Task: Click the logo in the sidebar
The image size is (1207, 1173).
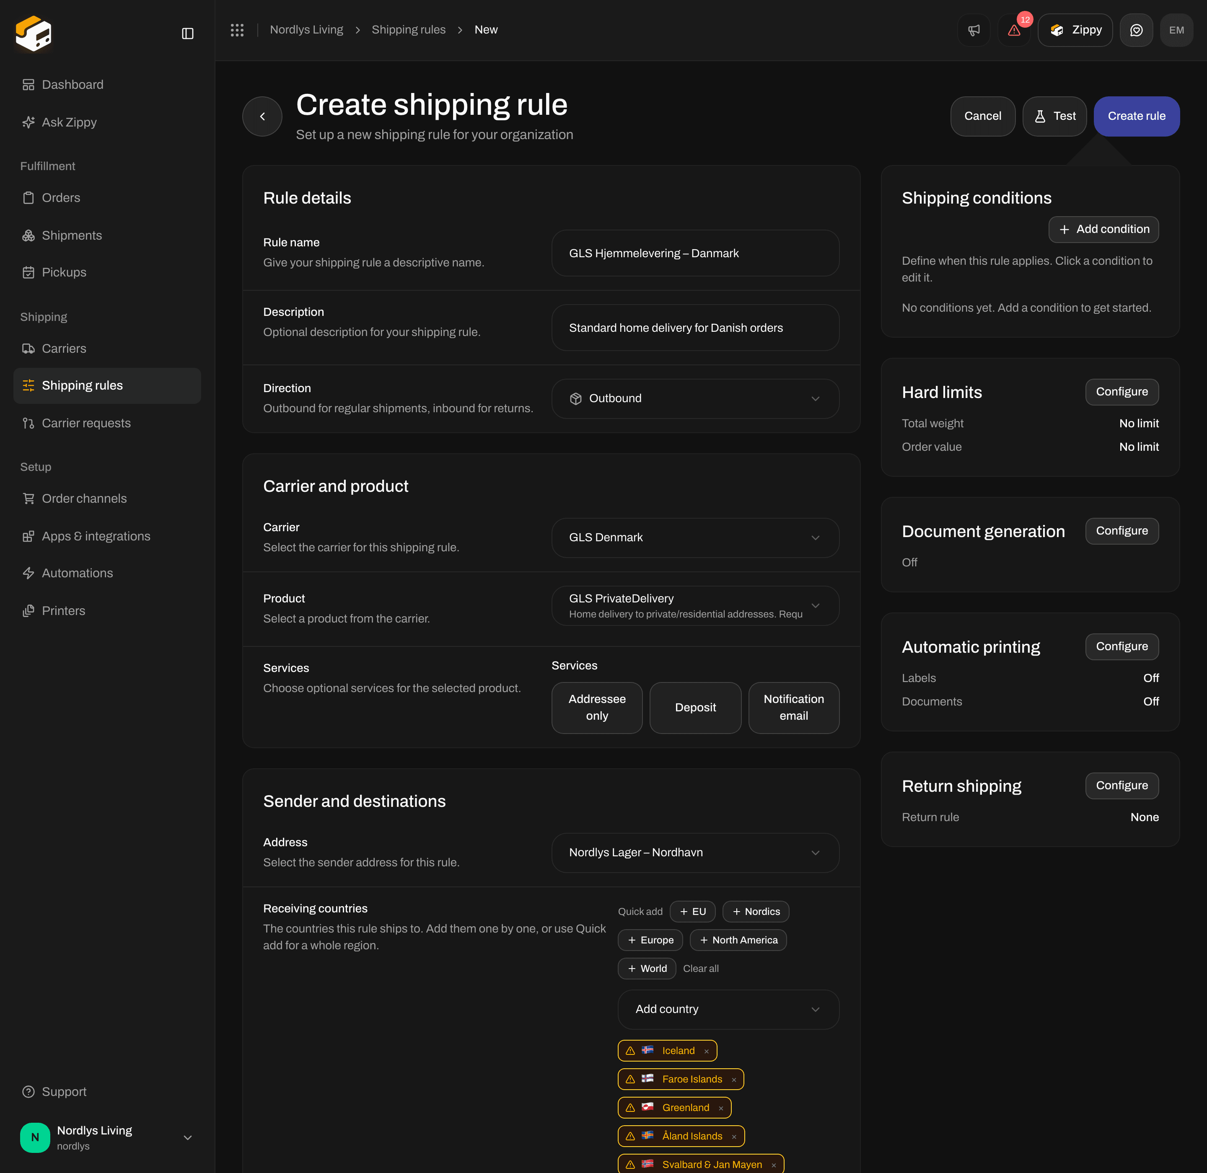Action: (x=34, y=33)
